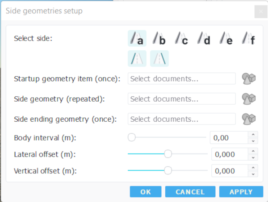This screenshot has height=202, width=268.
Task: Increase the Vertical offset value
Action: (x=254, y=168)
